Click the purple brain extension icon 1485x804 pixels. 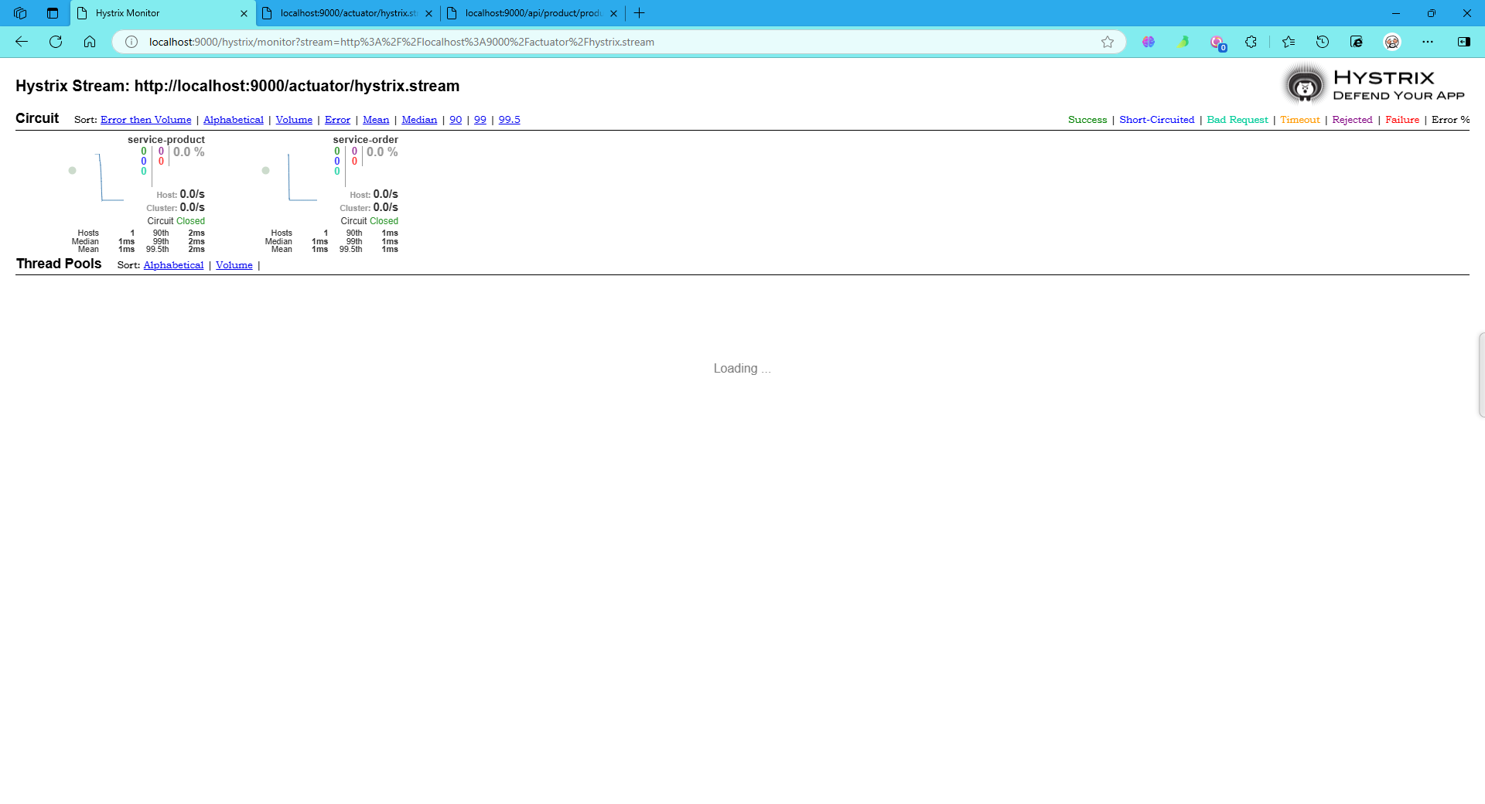pos(1149,42)
